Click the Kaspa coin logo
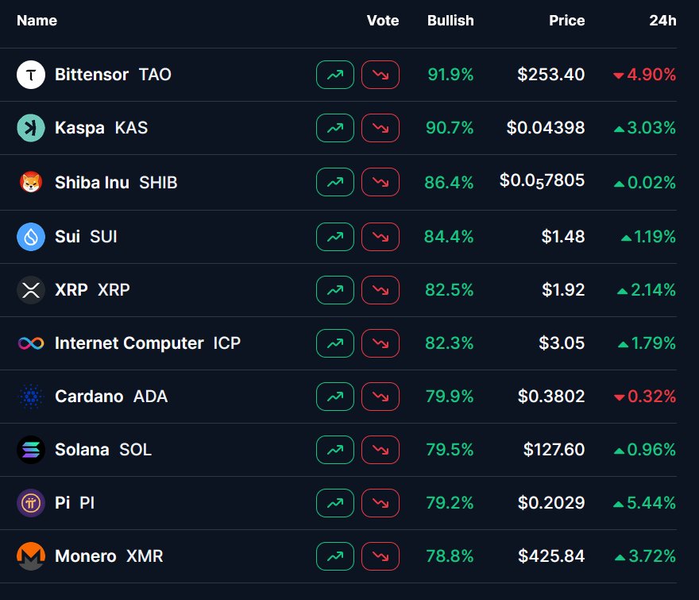699x600 pixels. tap(31, 128)
